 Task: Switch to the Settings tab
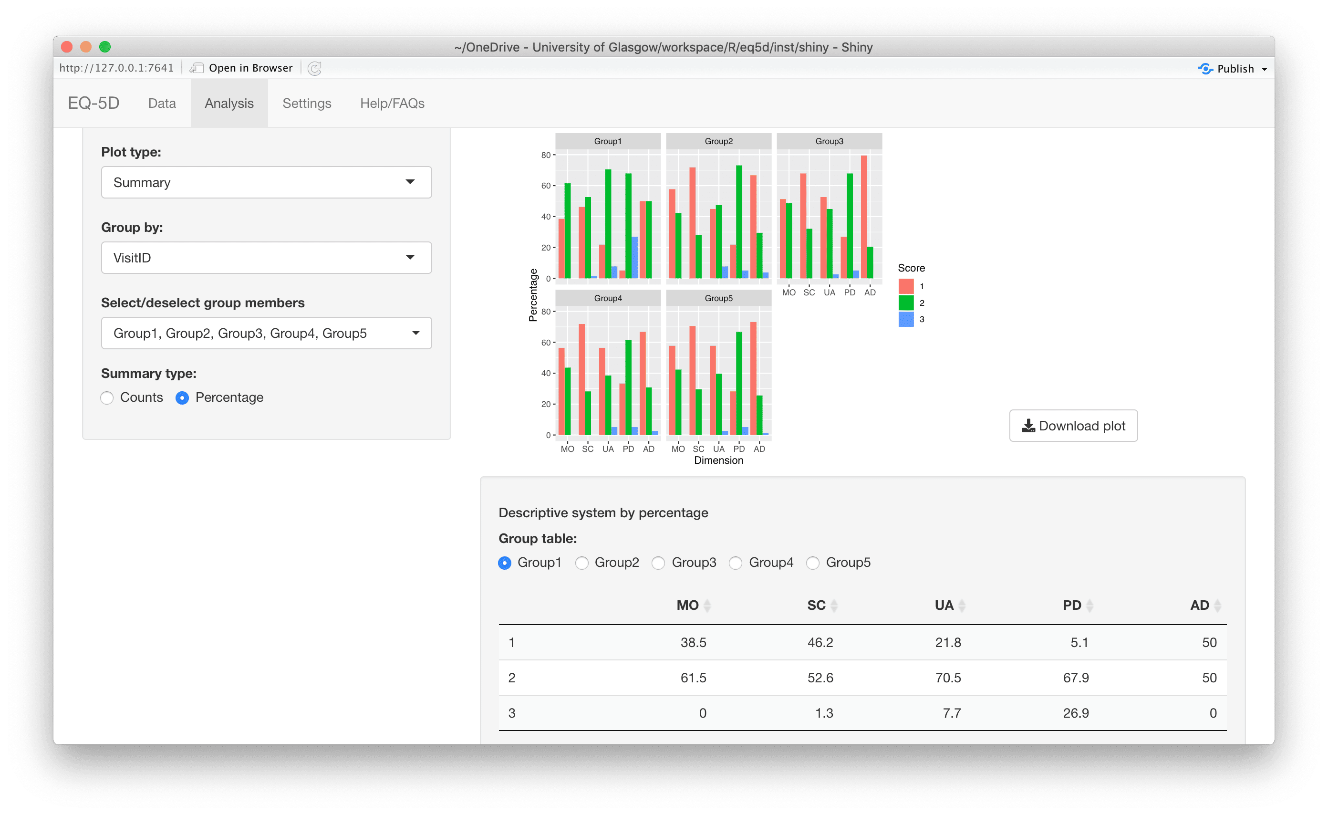pos(305,103)
